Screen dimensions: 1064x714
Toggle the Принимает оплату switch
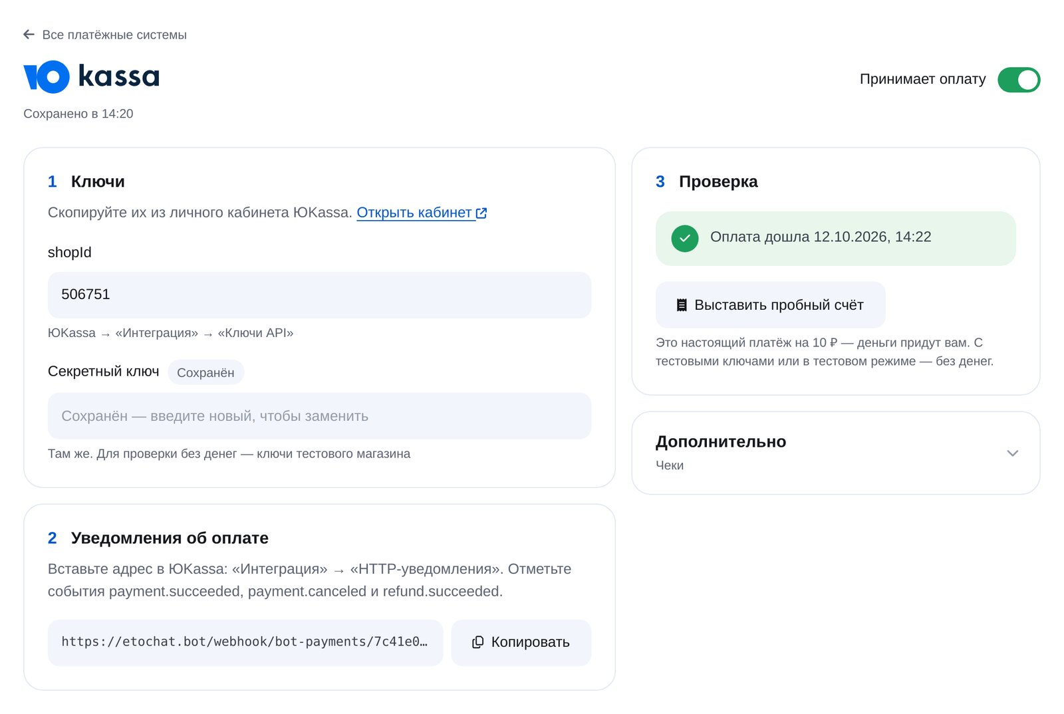[1019, 80]
